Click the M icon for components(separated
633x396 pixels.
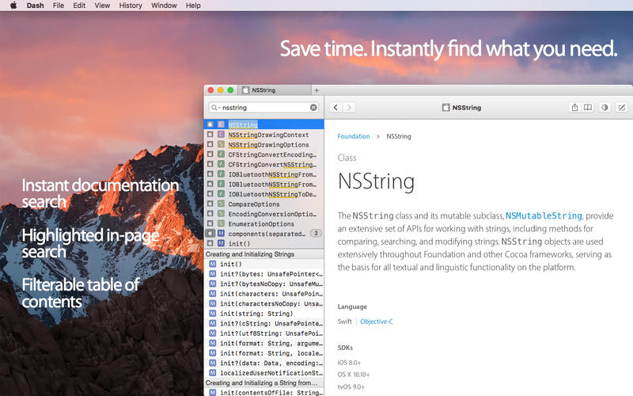point(222,233)
